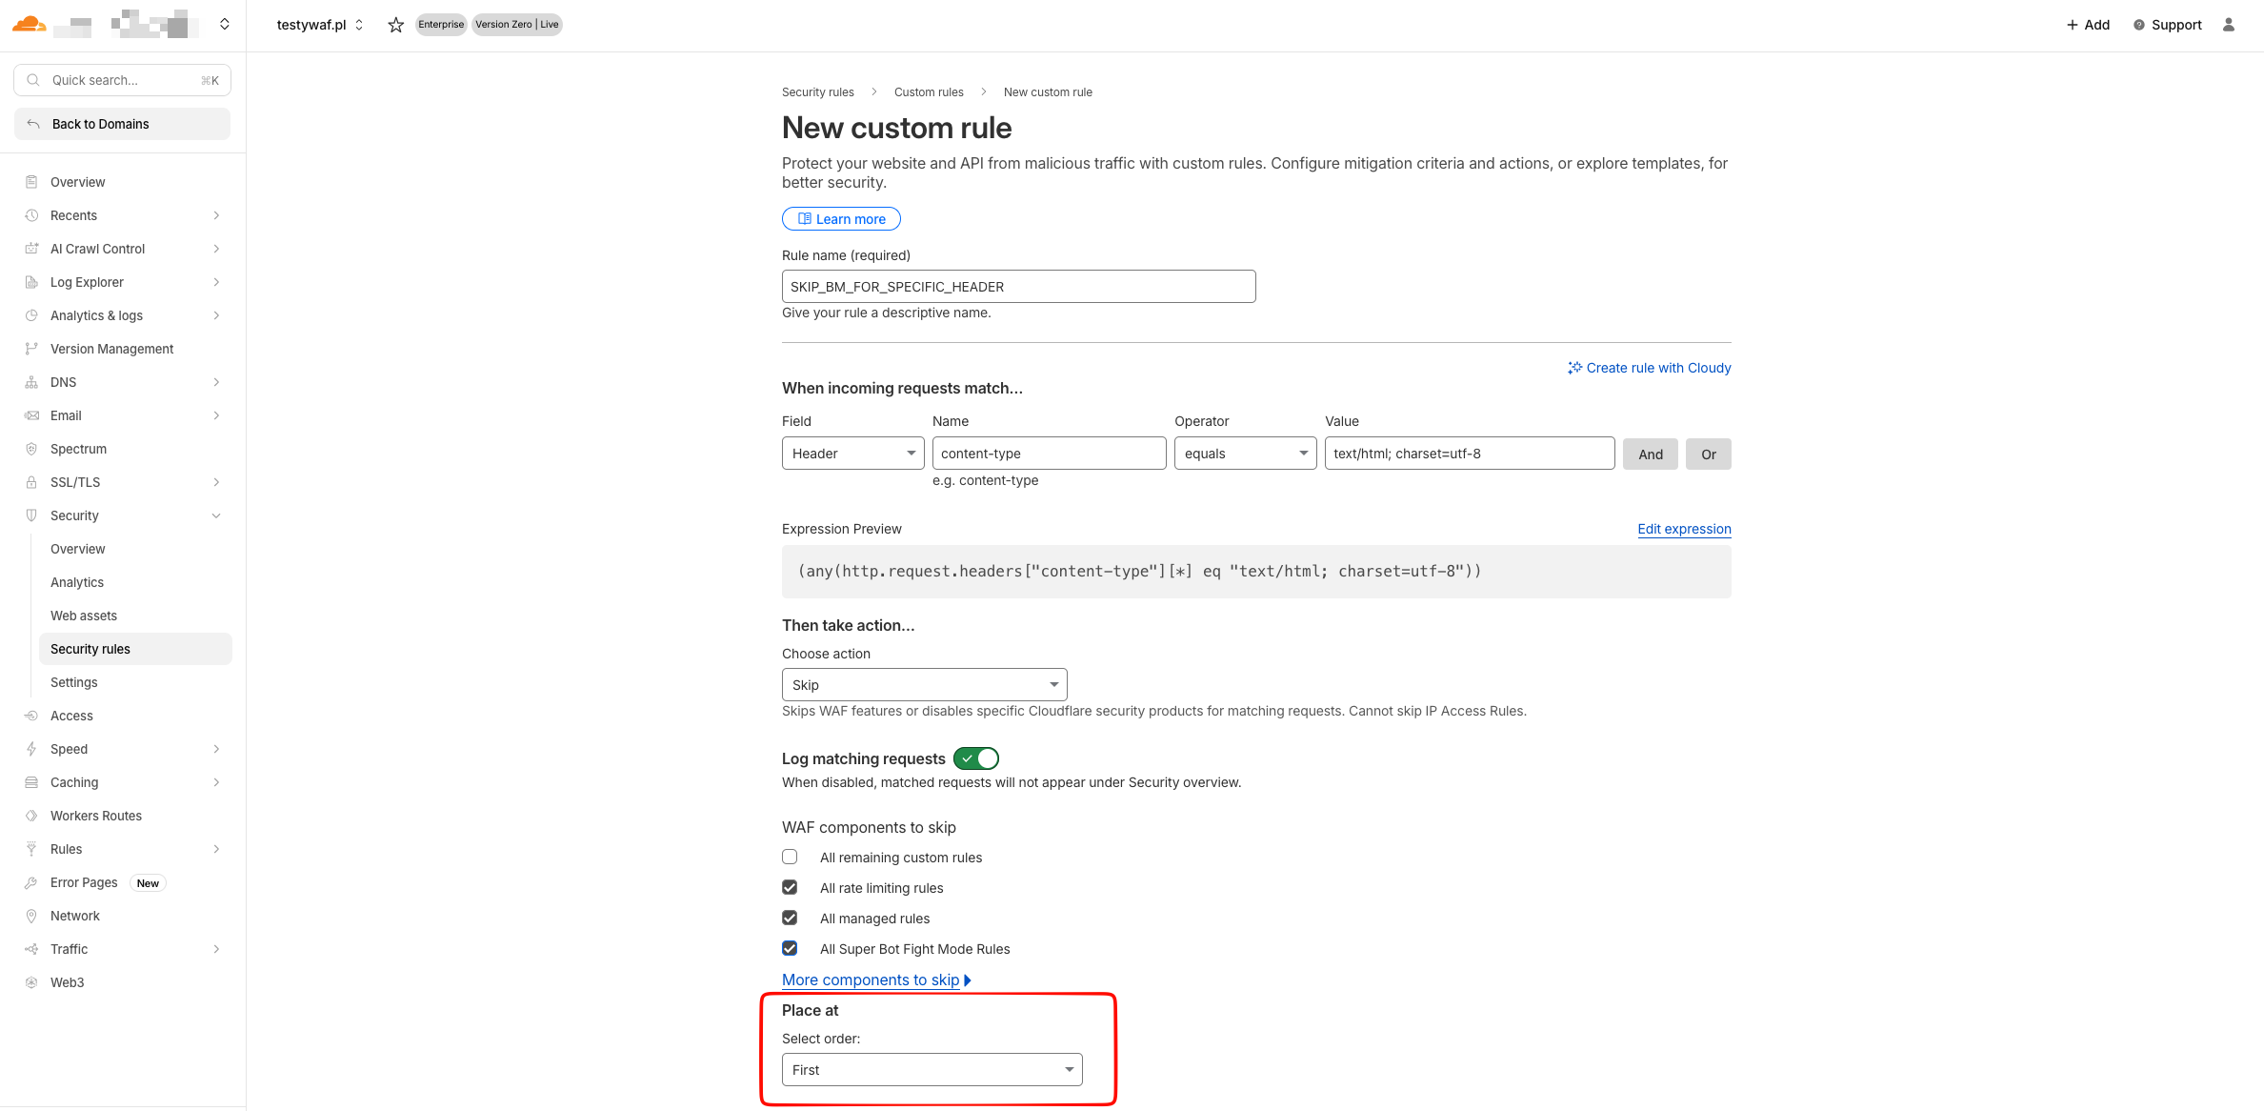The image size is (2264, 1111).
Task: Click the Workers Routes icon
Action: pos(31,816)
